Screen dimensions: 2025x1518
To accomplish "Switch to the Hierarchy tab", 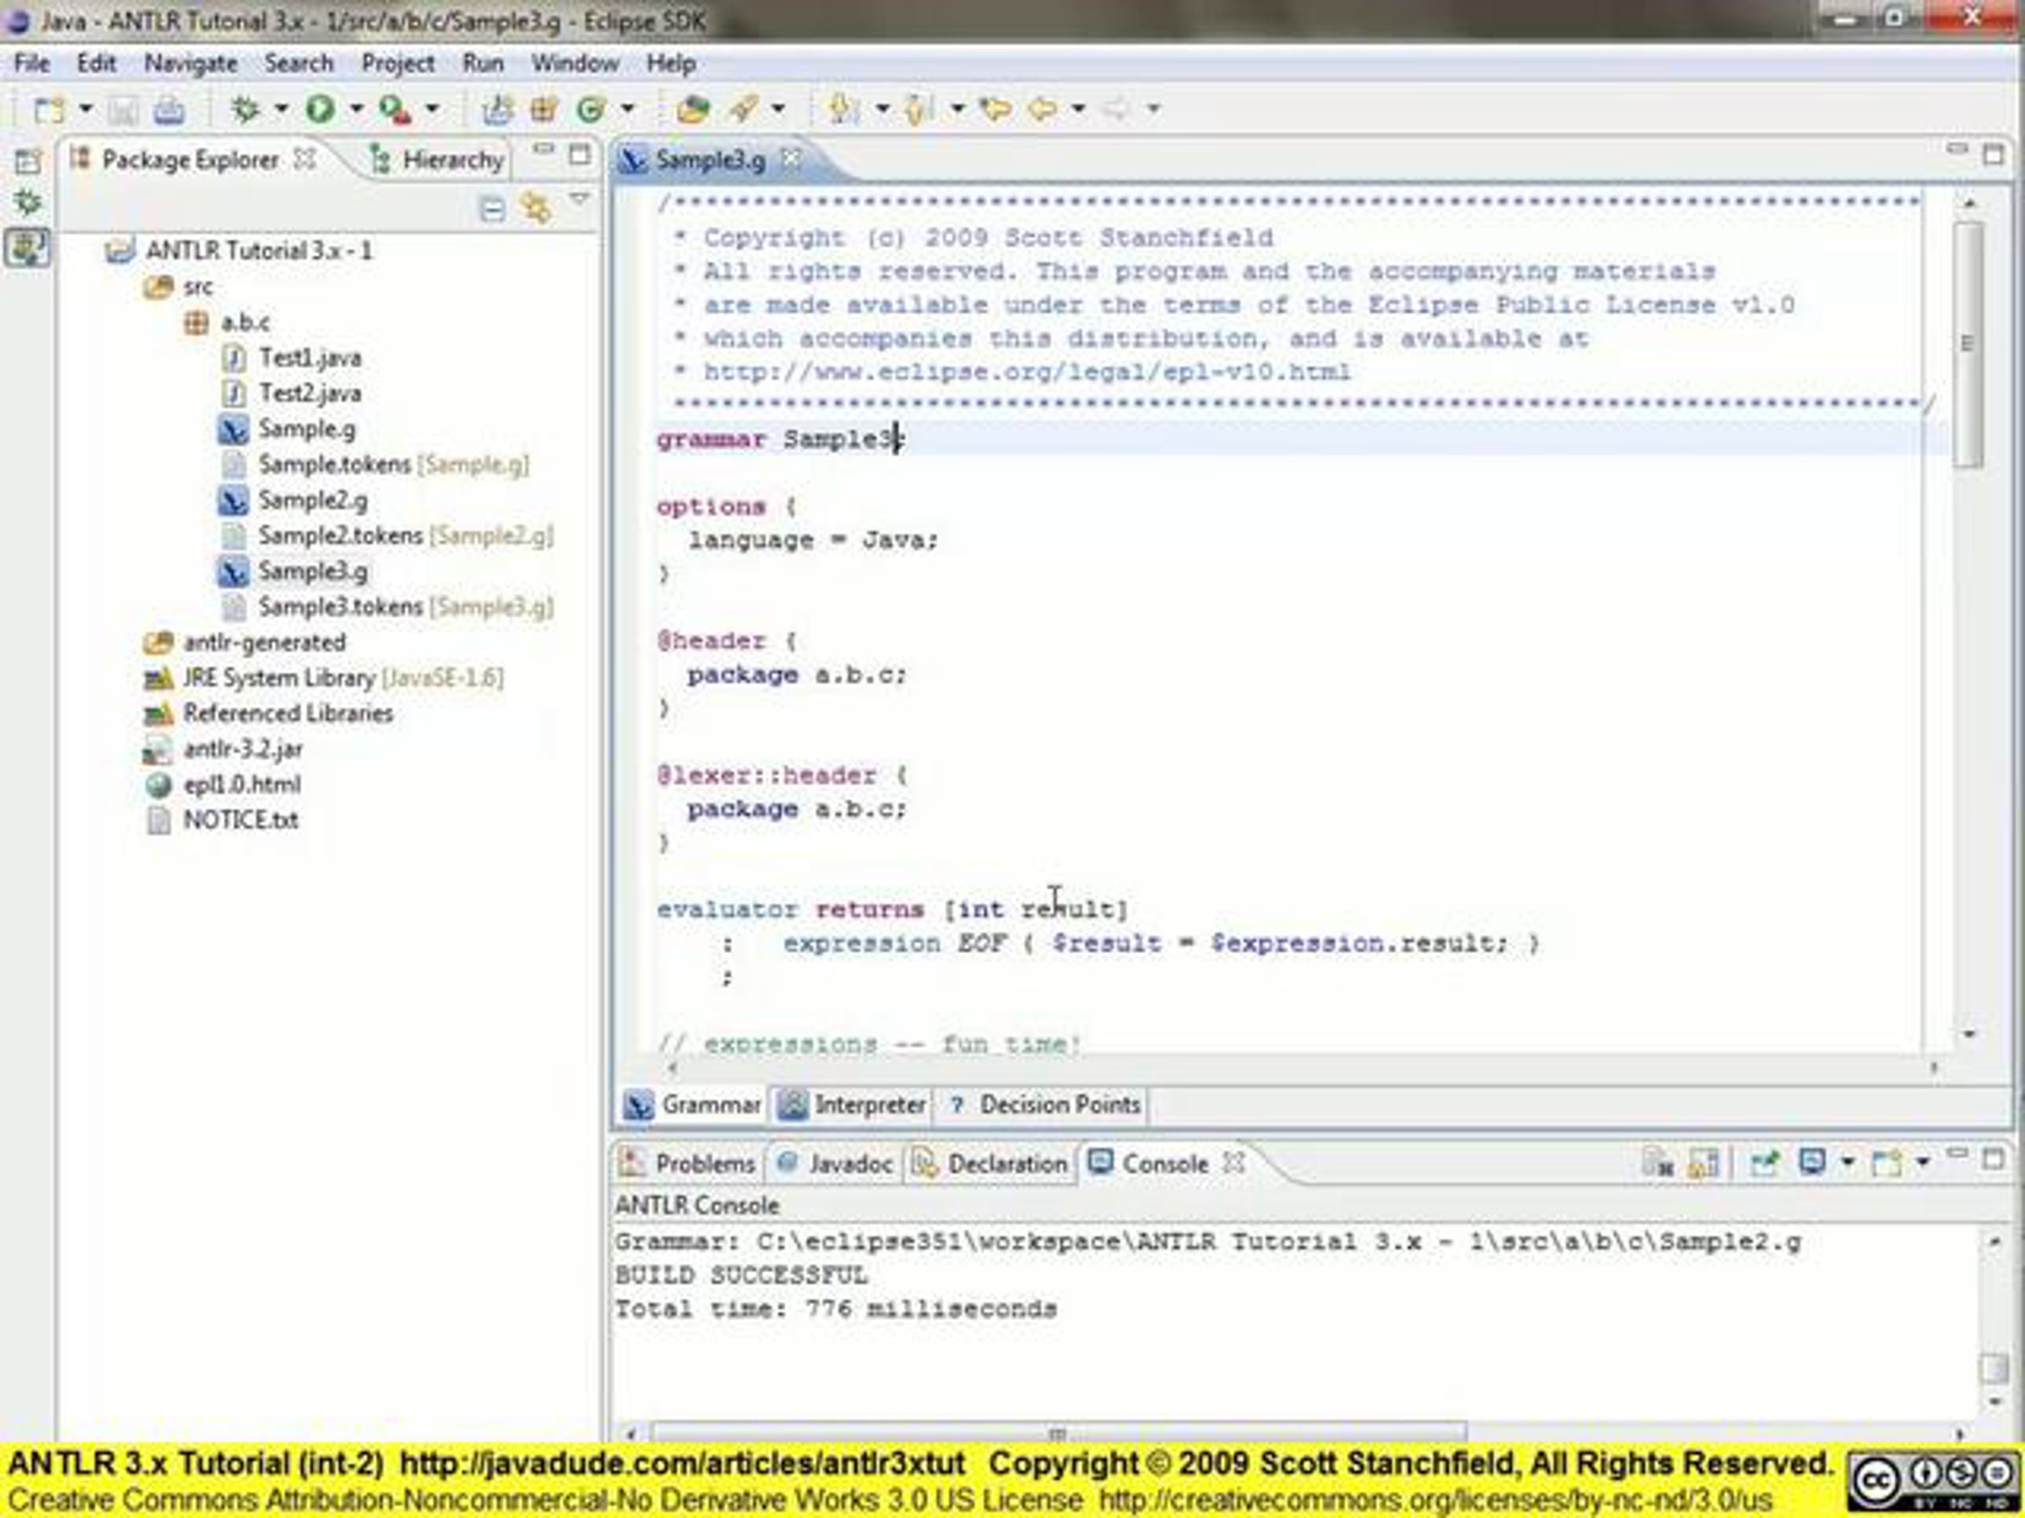I will tap(437, 160).
